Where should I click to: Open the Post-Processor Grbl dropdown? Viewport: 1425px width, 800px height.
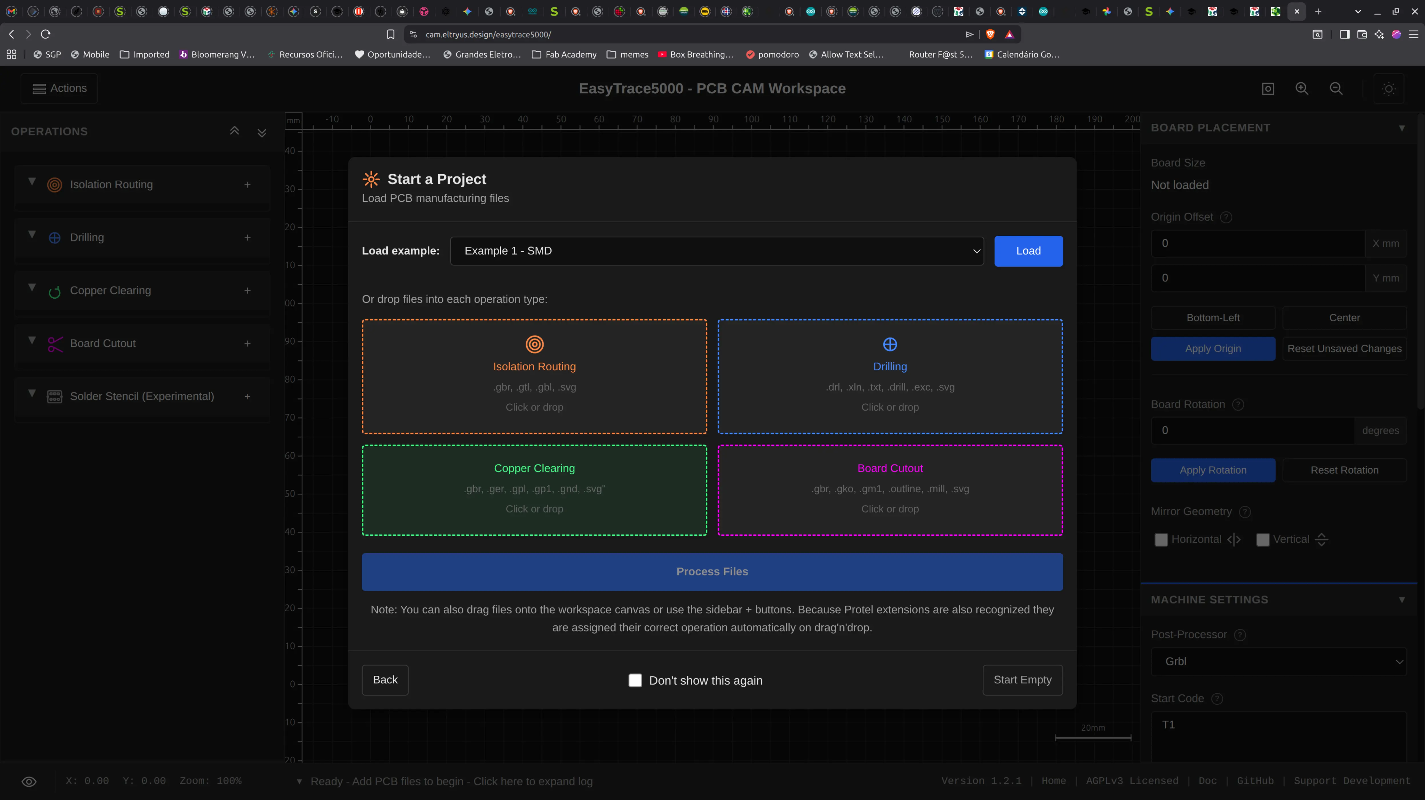(x=1278, y=662)
